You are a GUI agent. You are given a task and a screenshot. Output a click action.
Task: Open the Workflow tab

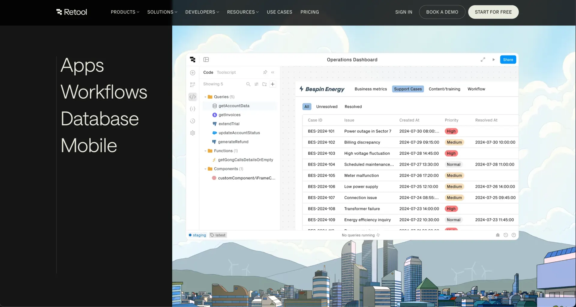pyautogui.click(x=476, y=89)
